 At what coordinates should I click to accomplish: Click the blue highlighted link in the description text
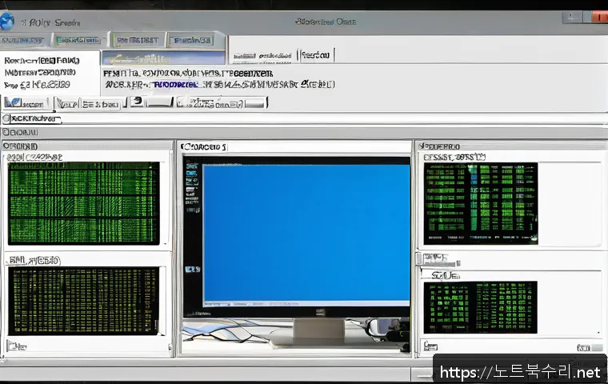pyautogui.click(x=176, y=85)
